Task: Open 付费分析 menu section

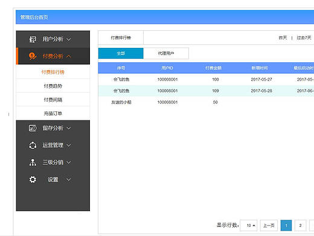Action: (x=53, y=56)
